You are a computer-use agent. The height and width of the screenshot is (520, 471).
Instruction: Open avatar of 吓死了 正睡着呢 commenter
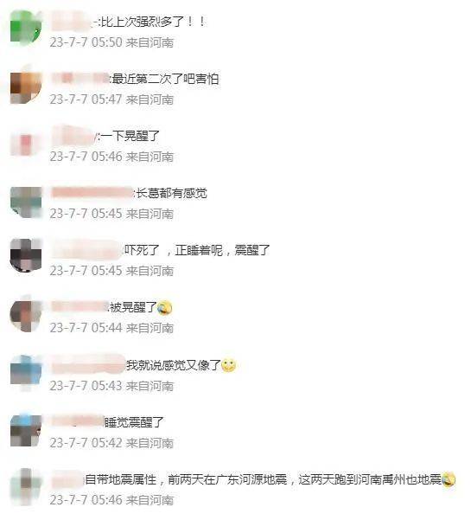click(x=26, y=255)
